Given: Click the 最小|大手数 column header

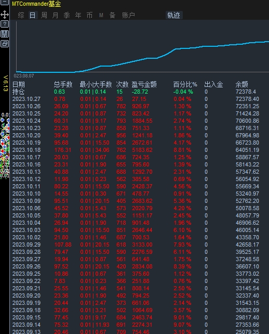Looking at the screenshot, I should [x=96, y=85].
